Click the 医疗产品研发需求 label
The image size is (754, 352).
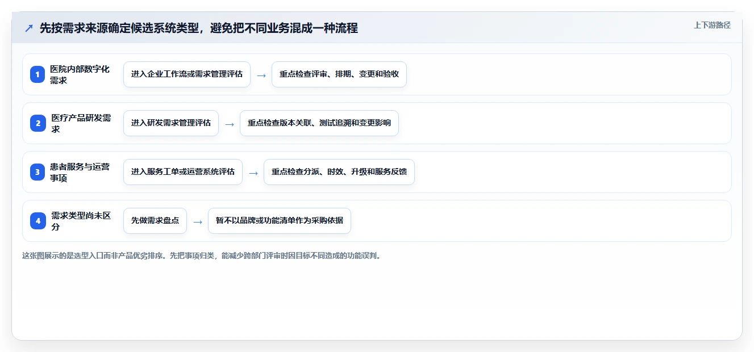[x=81, y=123]
